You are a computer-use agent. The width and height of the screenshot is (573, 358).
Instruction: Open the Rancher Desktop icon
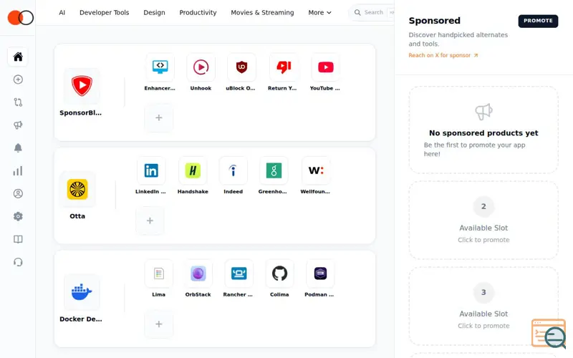point(239,274)
